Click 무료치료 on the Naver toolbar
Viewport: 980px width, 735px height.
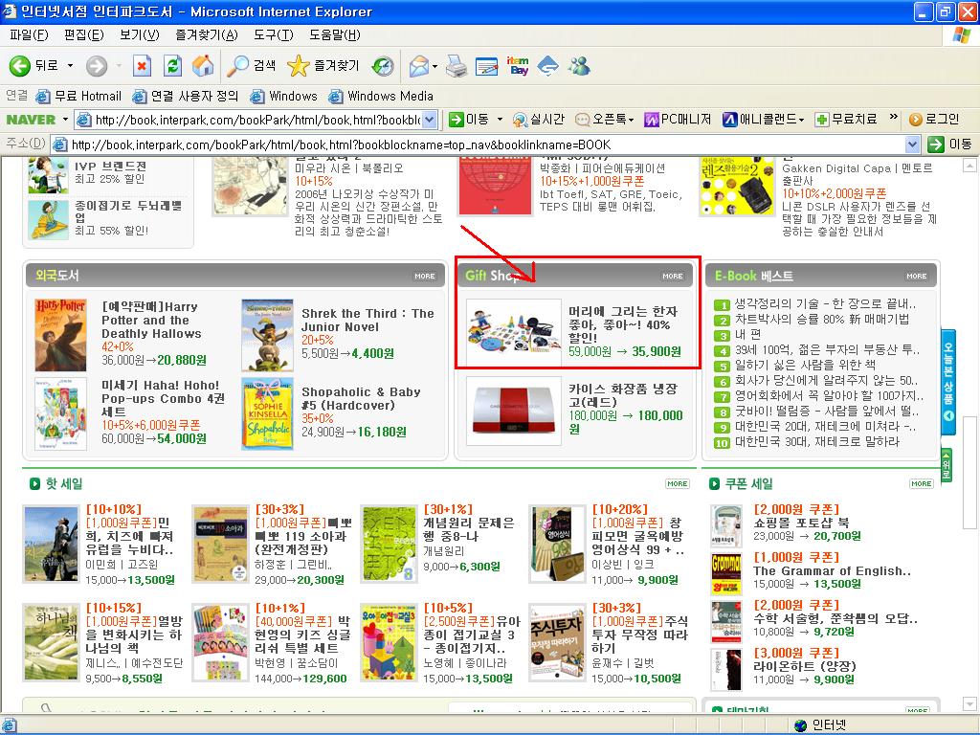coord(846,119)
